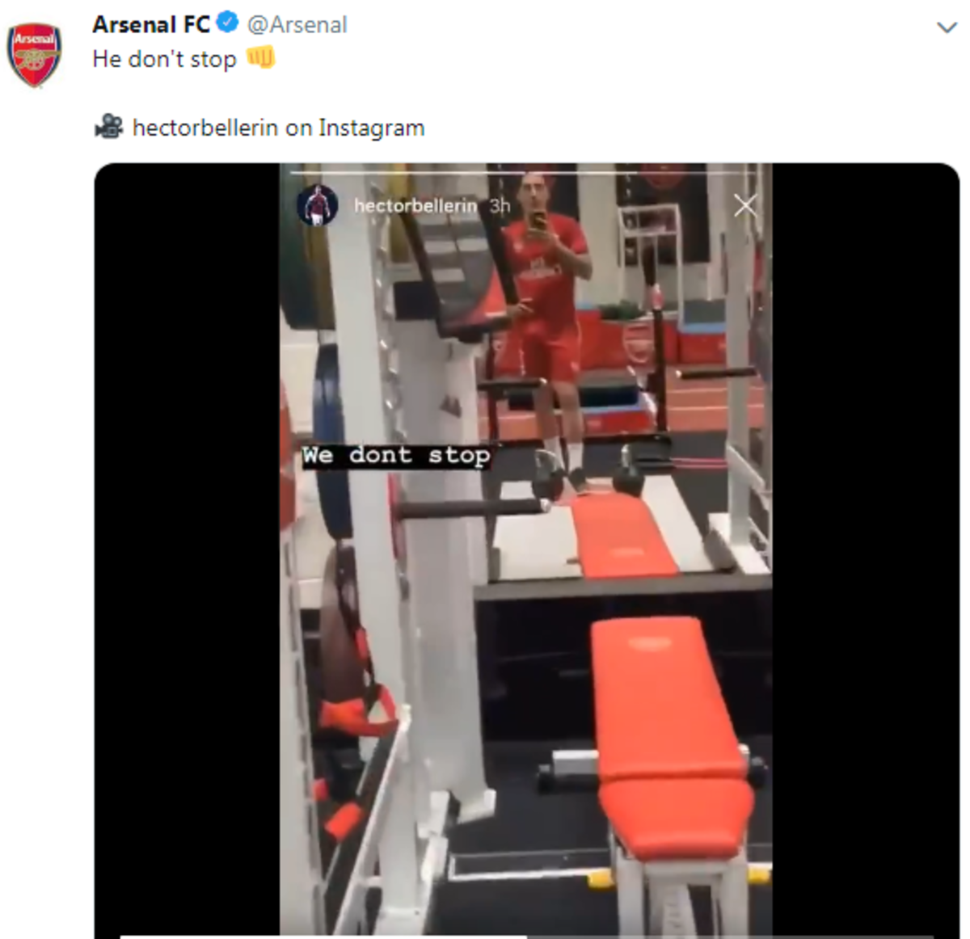Click the blue verified badge
Image resolution: width=970 pixels, height=939 pixels.
(x=228, y=23)
